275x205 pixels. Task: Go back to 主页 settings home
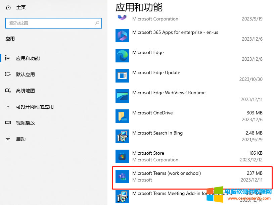click(21, 7)
